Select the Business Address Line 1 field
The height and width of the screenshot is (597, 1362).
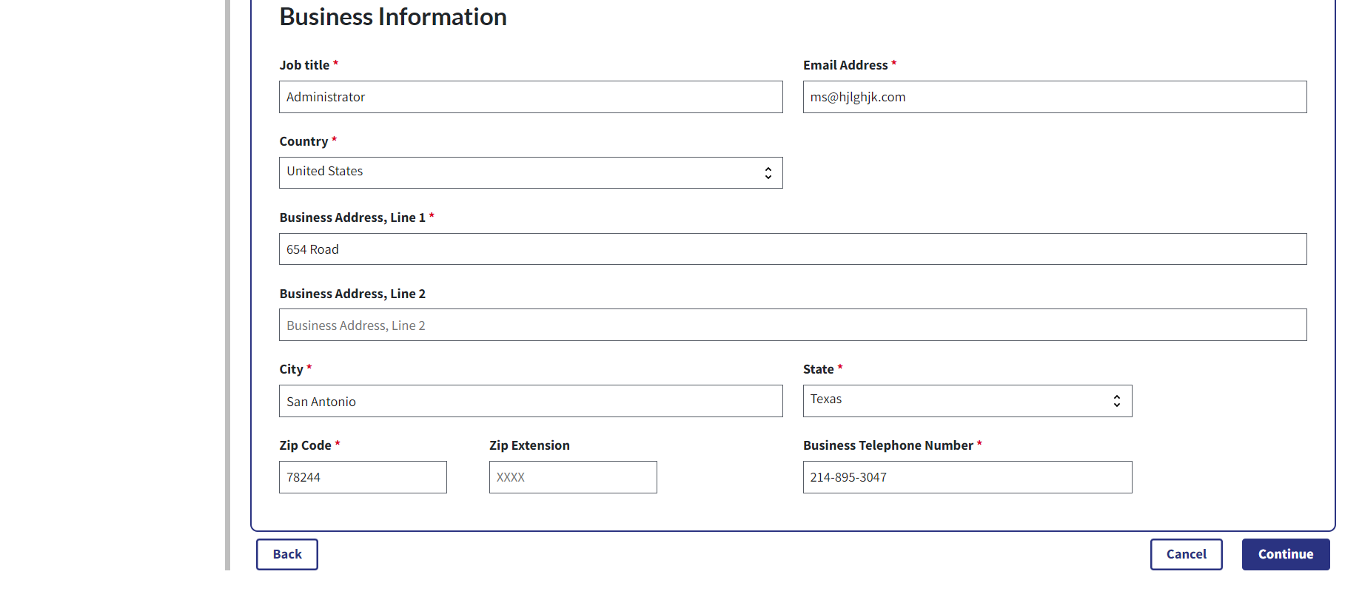click(x=792, y=249)
